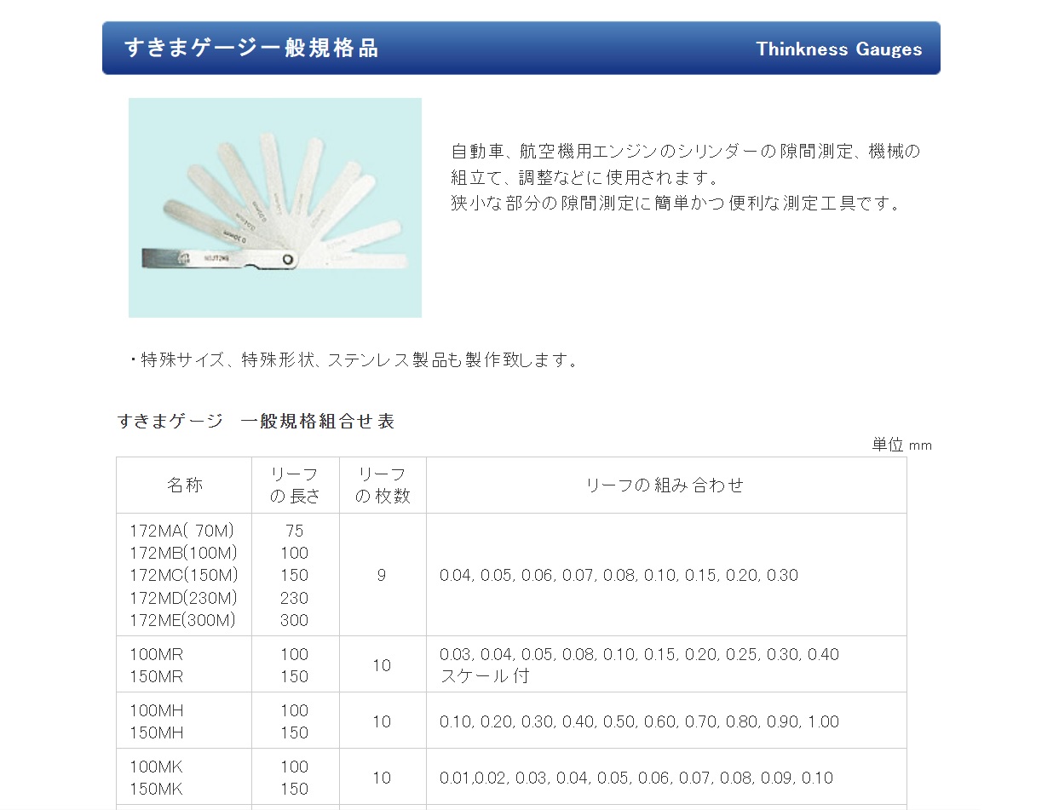Click the combination list starting '0.03, 0.04, 0.05'
The image size is (1059, 810).
pyautogui.click(x=640, y=654)
